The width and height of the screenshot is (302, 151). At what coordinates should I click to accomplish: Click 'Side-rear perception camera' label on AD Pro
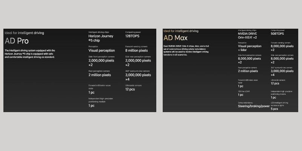[138, 57]
